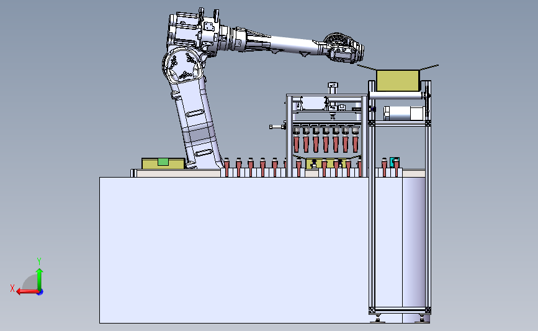Select the robot's lower arm link
538x331 pixels.
[197, 124]
